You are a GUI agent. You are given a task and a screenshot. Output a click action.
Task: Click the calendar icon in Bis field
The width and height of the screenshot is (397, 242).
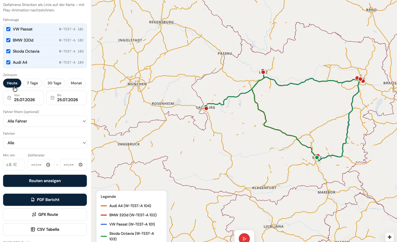click(53, 98)
